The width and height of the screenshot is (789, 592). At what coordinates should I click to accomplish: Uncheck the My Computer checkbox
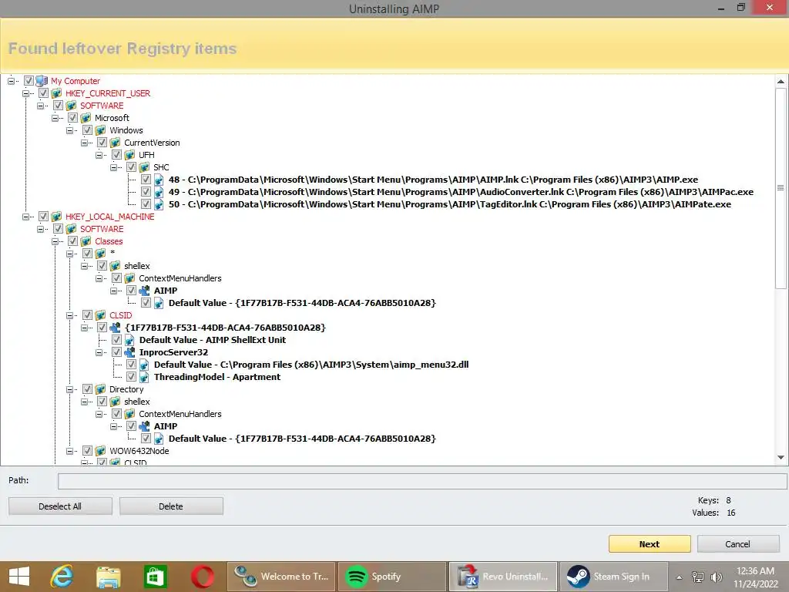pos(29,80)
